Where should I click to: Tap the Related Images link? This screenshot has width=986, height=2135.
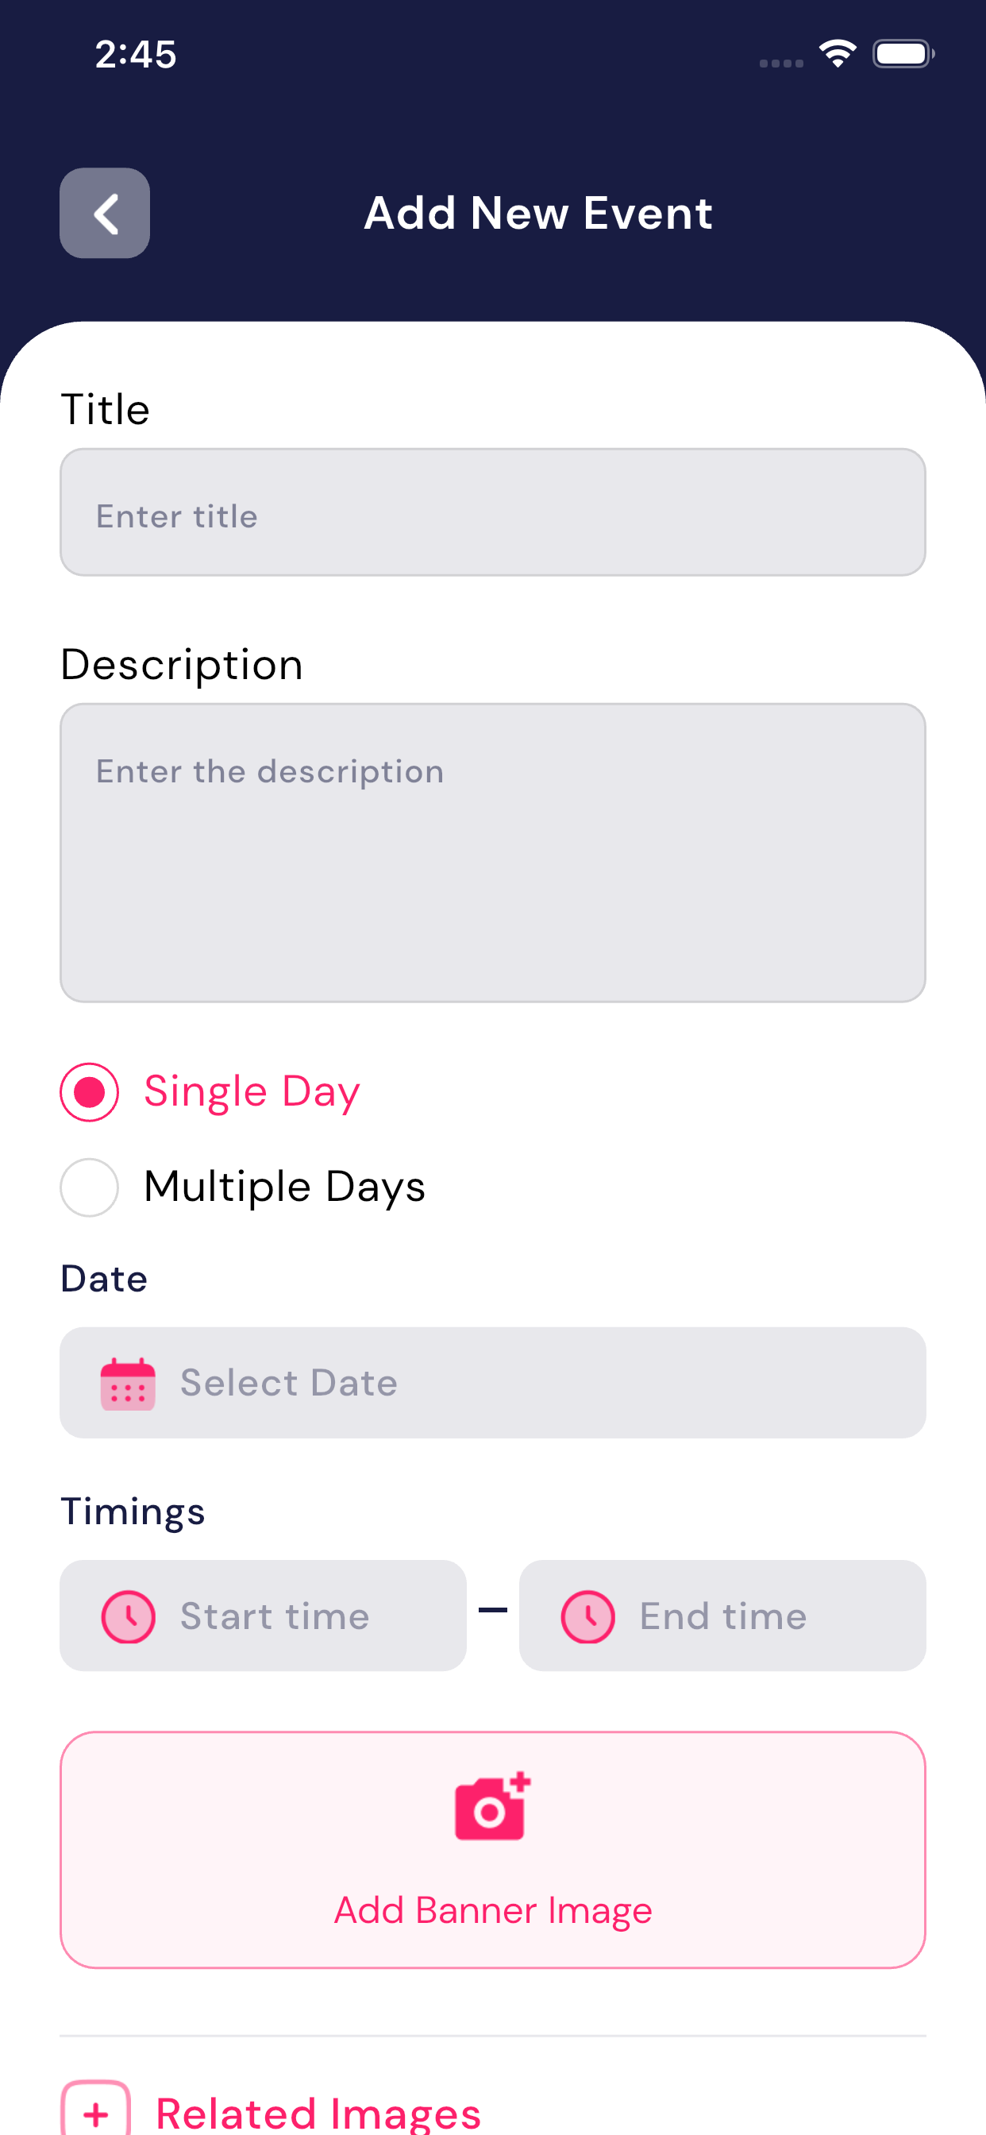click(x=318, y=2112)
